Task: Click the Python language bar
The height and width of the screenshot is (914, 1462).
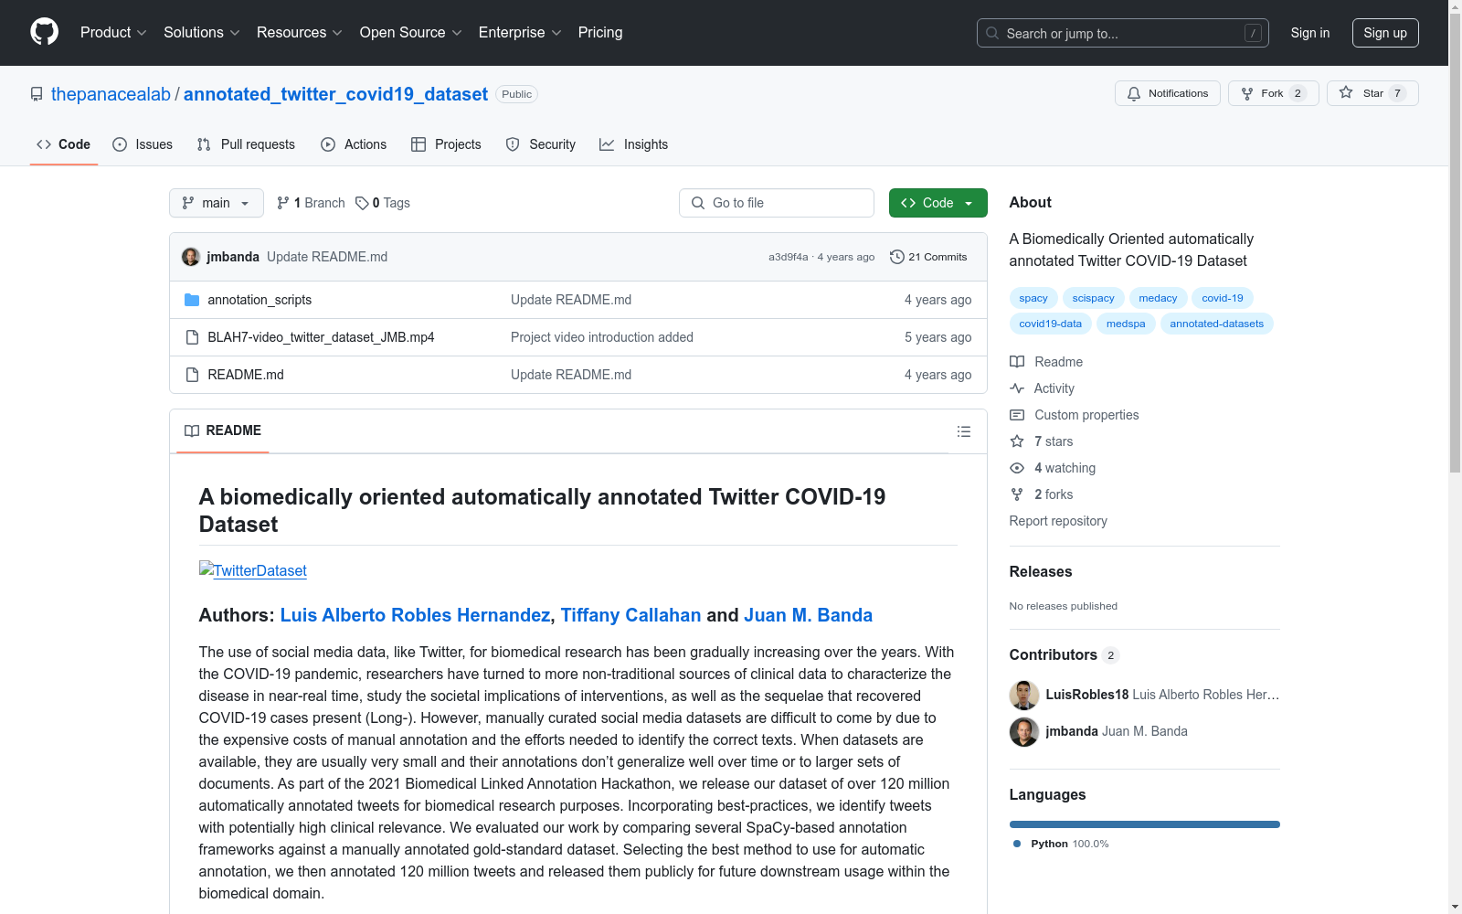Action: [x=1145, y=824]
